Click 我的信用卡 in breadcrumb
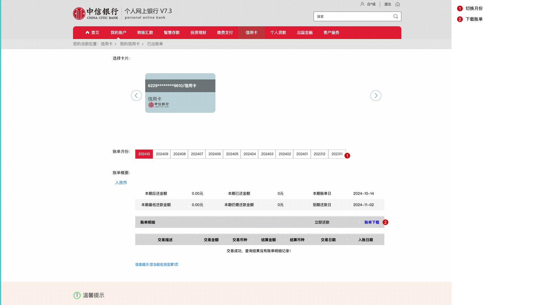 pyautogui.click(x=130, y=44)
